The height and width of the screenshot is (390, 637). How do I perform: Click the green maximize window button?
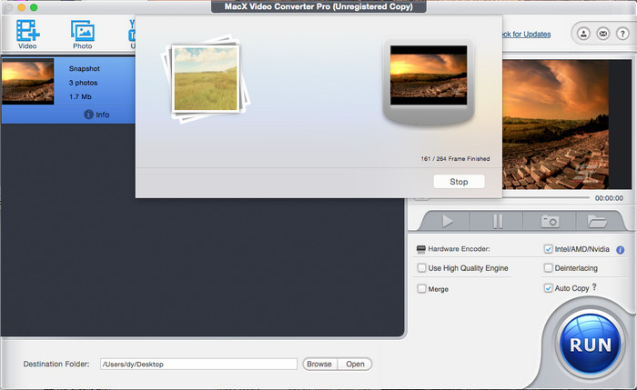[34, 7]
